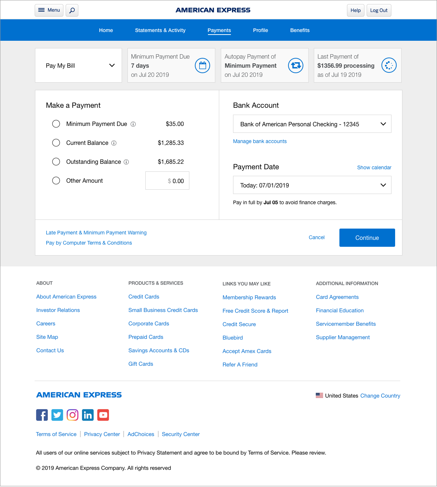Open the Contact Us link

click(x=50, y=351)
